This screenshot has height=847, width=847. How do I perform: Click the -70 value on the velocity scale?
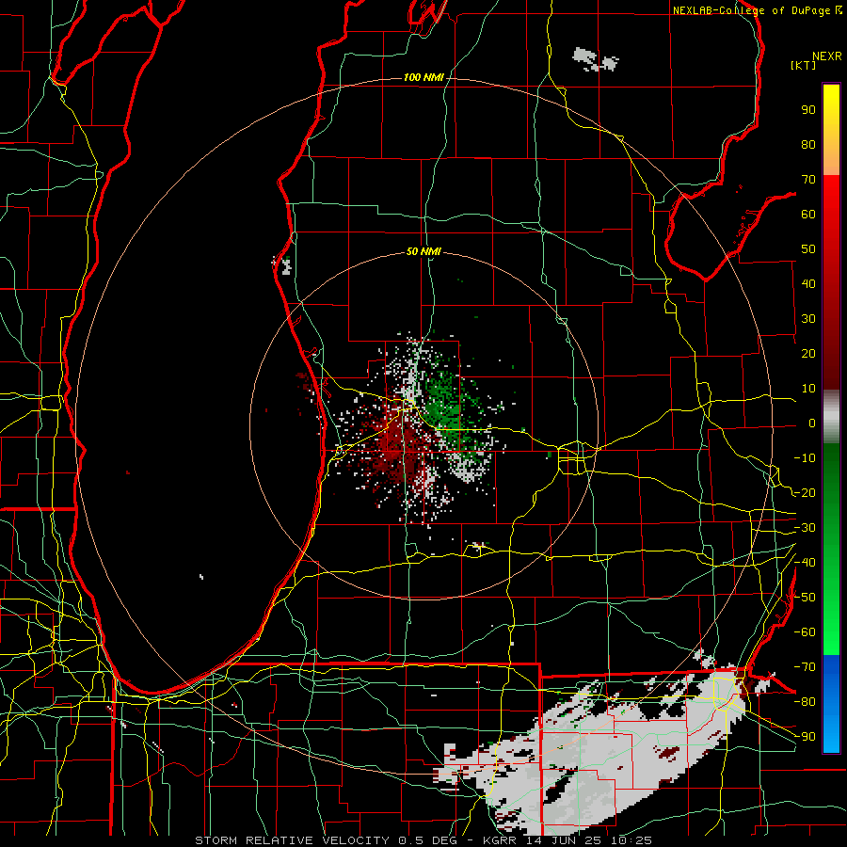(805, 667)
